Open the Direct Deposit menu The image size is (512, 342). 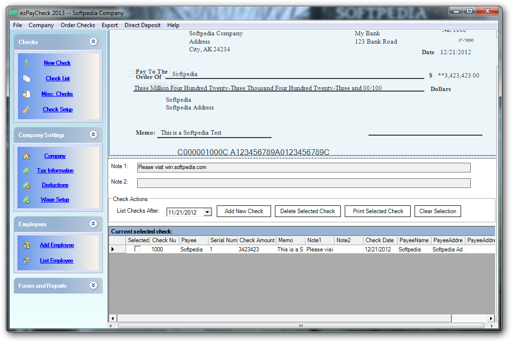click(x=143, y=25)
